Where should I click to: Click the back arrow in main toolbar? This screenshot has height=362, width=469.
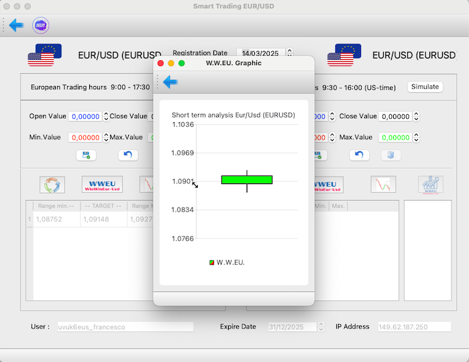(16, 26)
